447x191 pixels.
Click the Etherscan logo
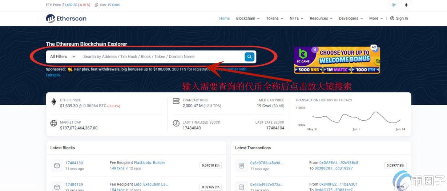[66, 18]
